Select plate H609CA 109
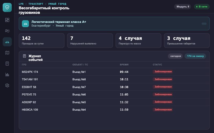This screenshot has height=133, width=214. pos(30,110)
